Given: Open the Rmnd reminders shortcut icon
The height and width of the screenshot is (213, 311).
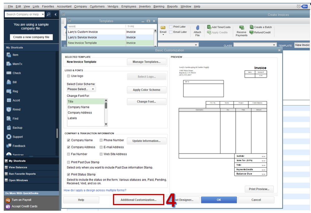Looking at the screenshot, I should (9, 110).
